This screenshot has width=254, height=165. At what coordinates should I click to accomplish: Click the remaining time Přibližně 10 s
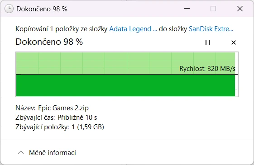[x=77, y=118]
